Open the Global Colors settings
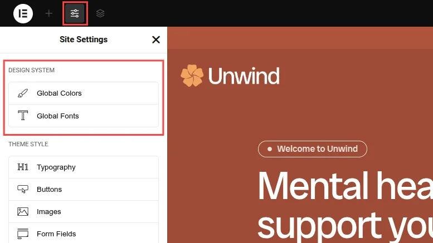The image size is (433, 243). (59, 93)
